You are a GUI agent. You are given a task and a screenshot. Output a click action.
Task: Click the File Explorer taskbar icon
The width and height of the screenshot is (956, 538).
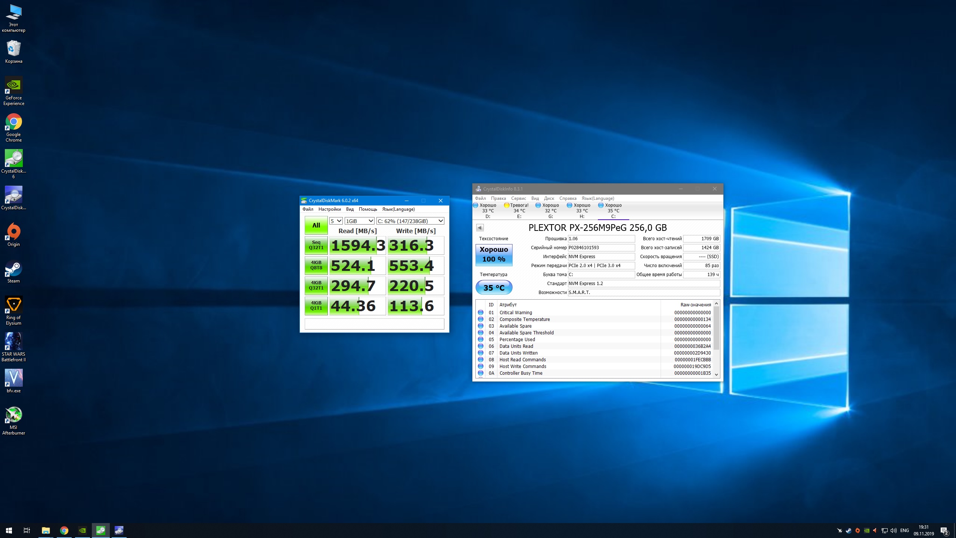tap(46, 531)
